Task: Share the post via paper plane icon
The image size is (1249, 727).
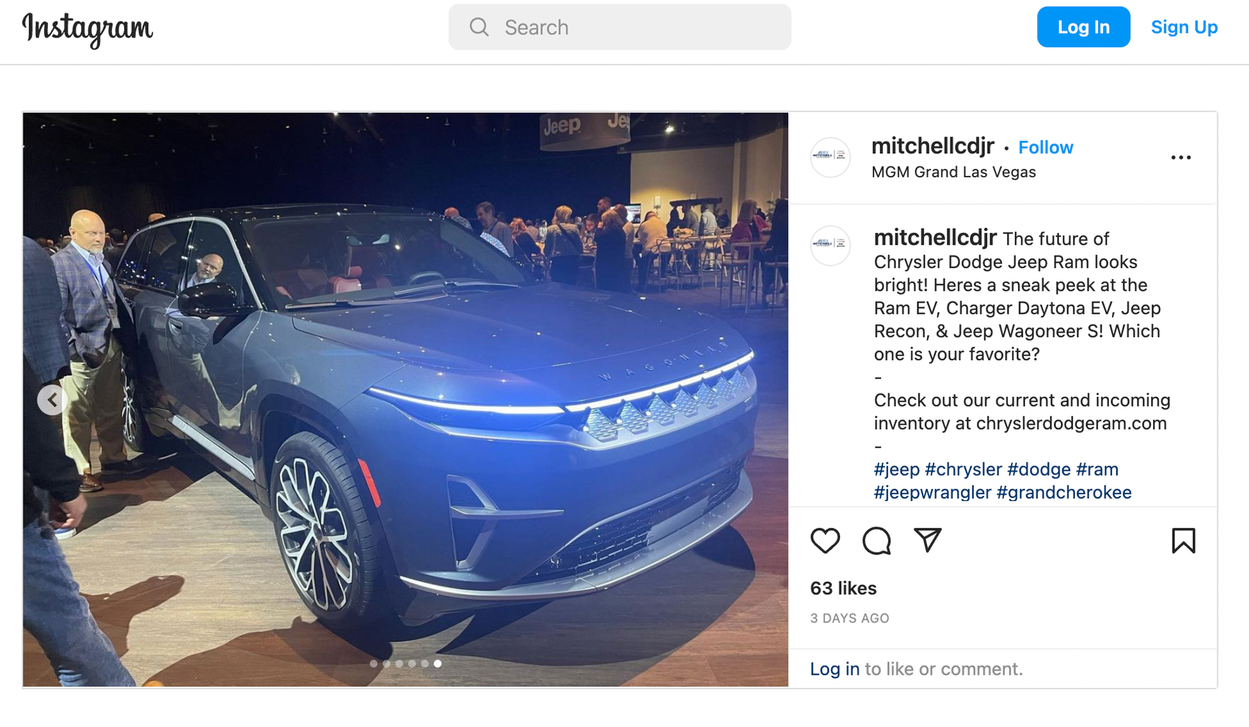Action: point(928,540)
